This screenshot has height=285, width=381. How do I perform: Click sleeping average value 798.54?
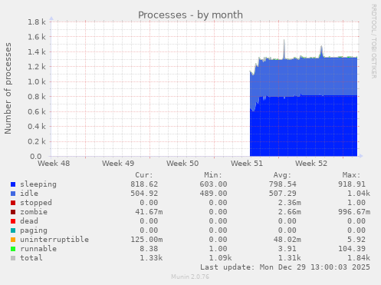click(x=282, y=184)
